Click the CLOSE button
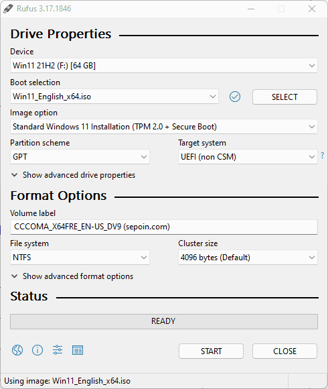 pos(284,351)
